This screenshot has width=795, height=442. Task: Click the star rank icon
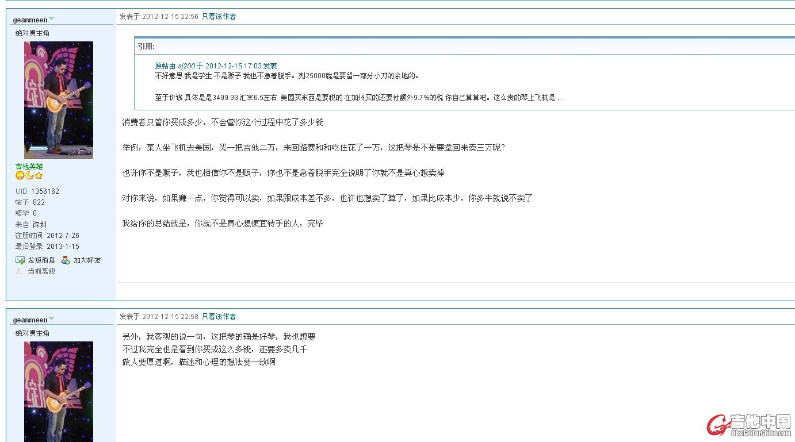click(39, 176)
